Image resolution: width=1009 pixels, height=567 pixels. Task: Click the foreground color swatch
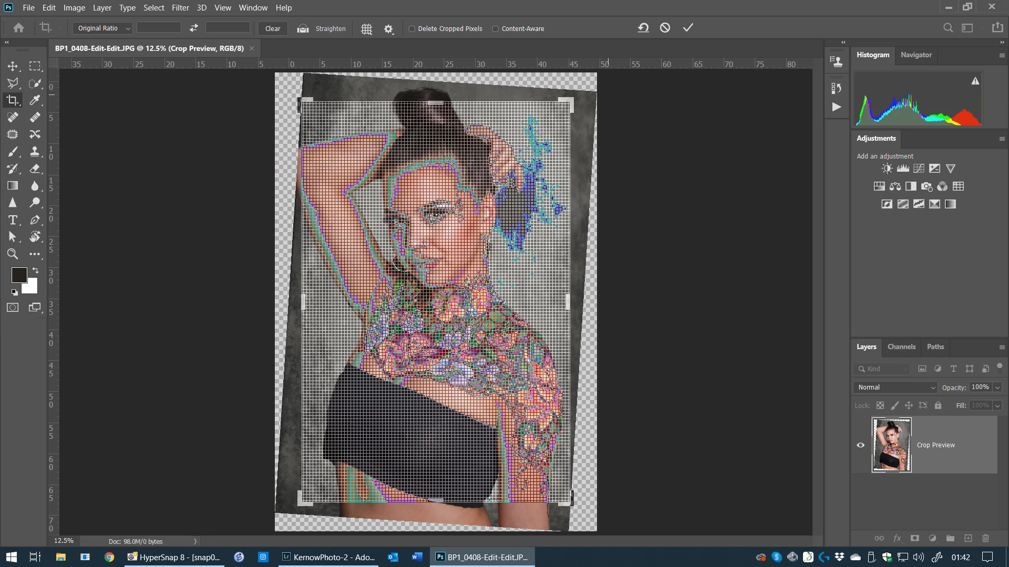click(19, 275)
